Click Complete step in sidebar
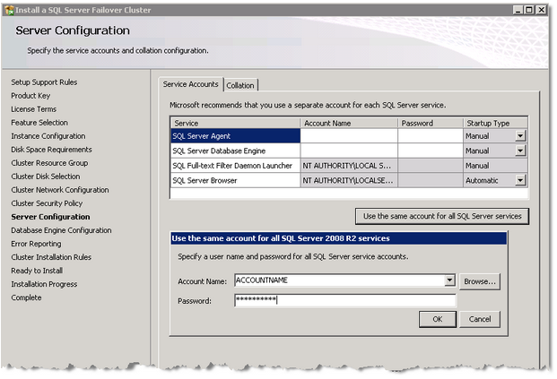 click(x=26, y=297)
